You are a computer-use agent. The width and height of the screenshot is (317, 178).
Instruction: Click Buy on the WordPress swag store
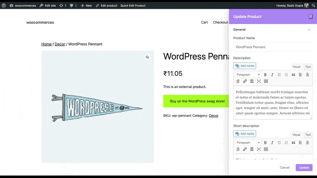click(196, 101)
